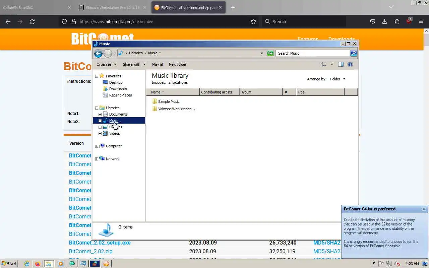Expand the Network tree node
Screen dimensions: 429x268
97,159
